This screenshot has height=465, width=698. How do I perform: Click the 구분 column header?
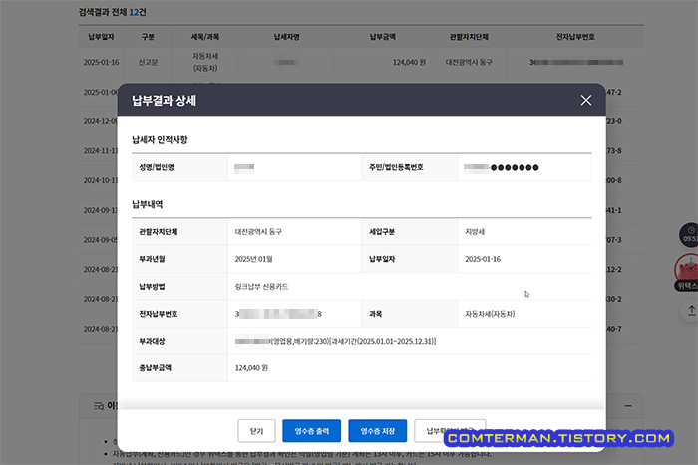[x=148, y=37]
